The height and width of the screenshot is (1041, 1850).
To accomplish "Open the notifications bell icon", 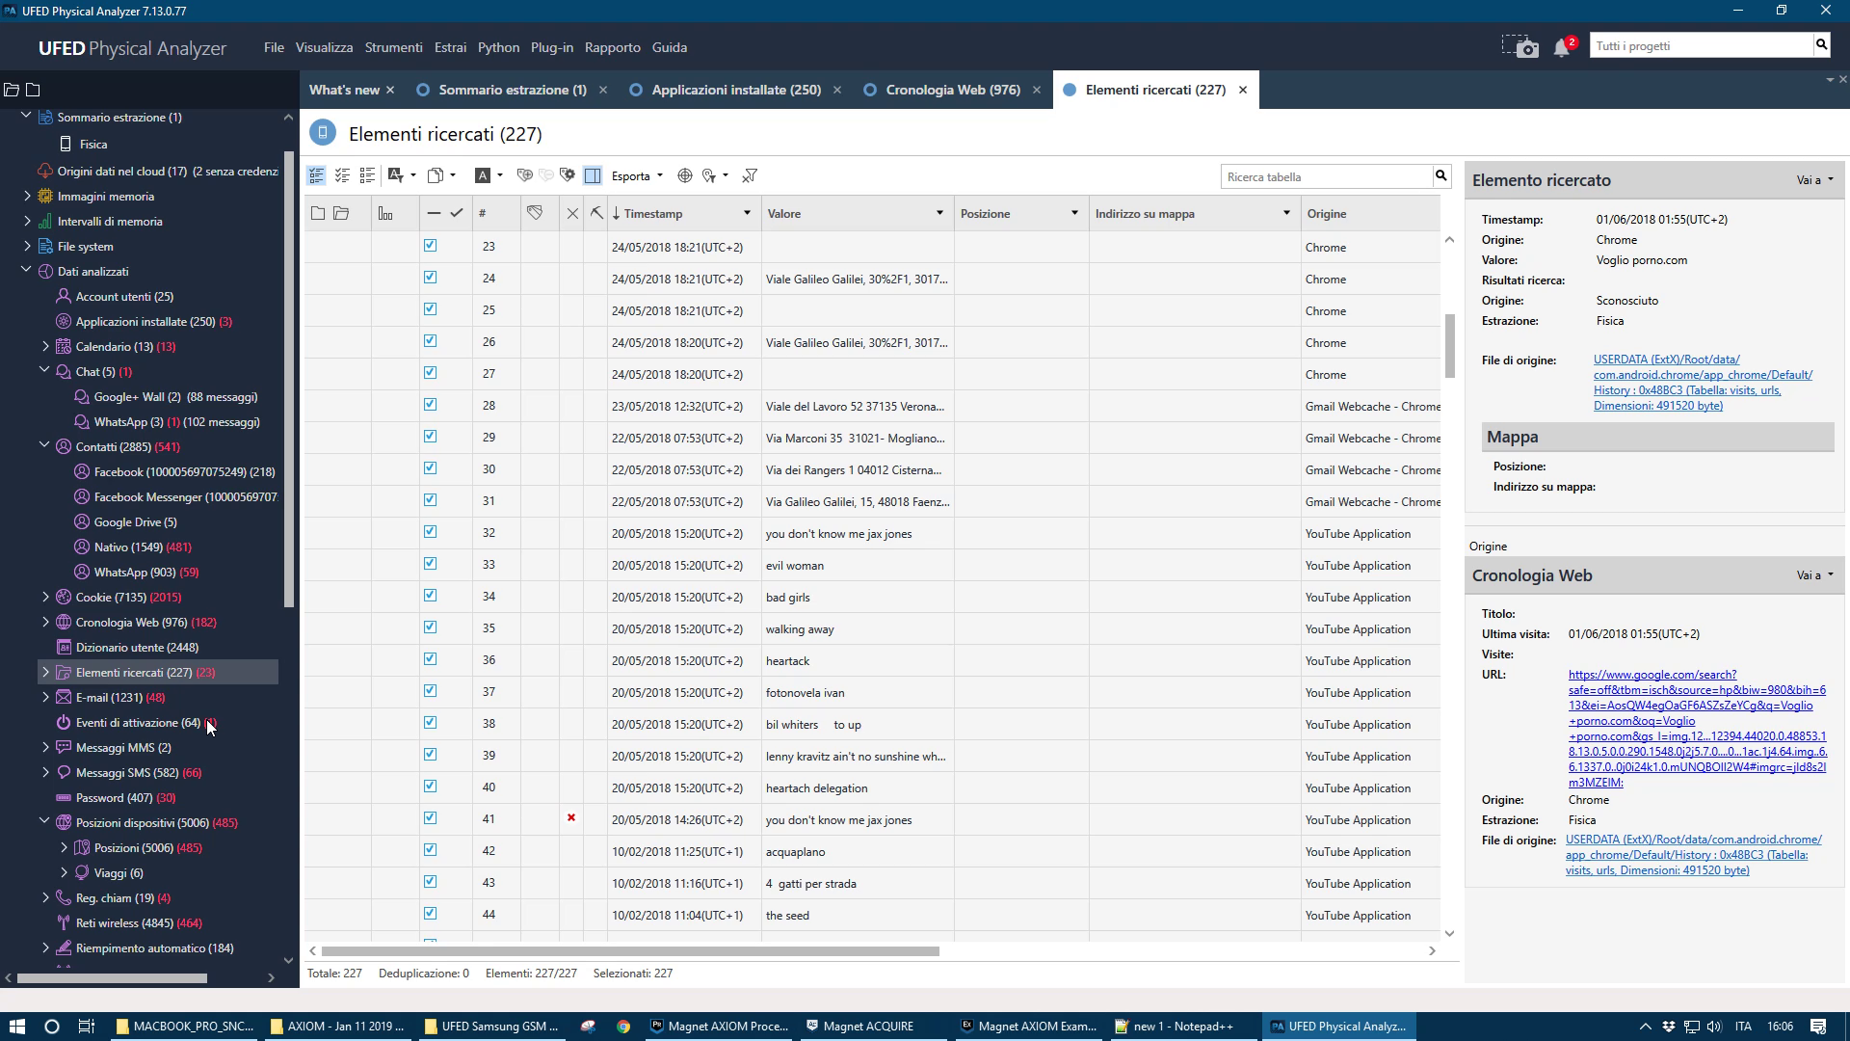I will pos(1562,47).
